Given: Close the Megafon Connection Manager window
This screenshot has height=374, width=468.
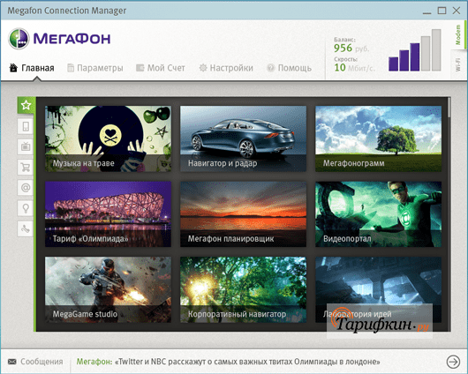Looking at the screenshot, I should [457, 11].
